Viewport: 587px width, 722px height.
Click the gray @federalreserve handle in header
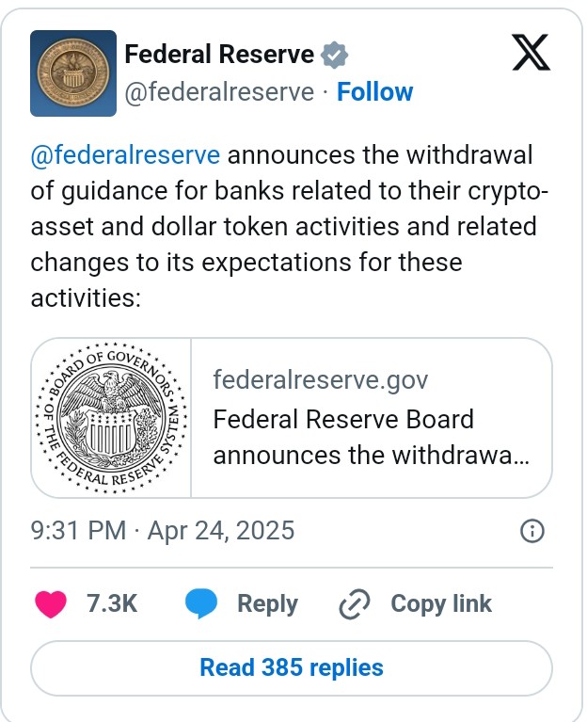pyautogui.click(x=219, y=92)
